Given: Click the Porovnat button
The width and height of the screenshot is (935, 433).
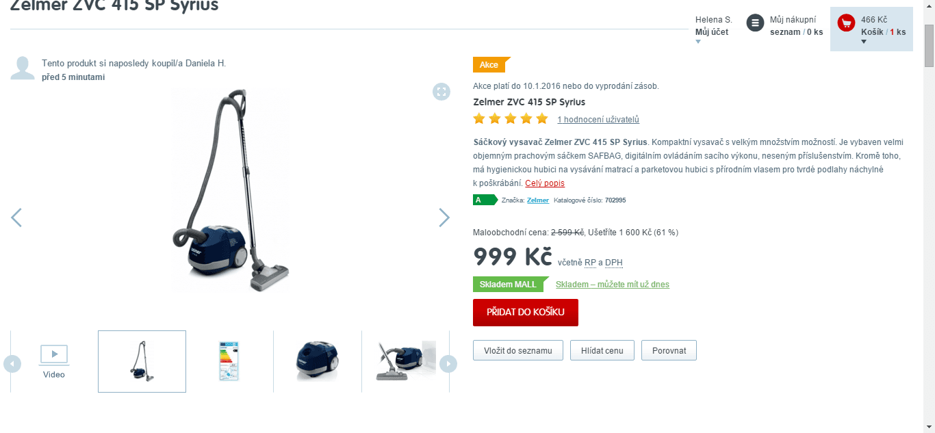Looking at the screenshot, I should tap(669, 350).
